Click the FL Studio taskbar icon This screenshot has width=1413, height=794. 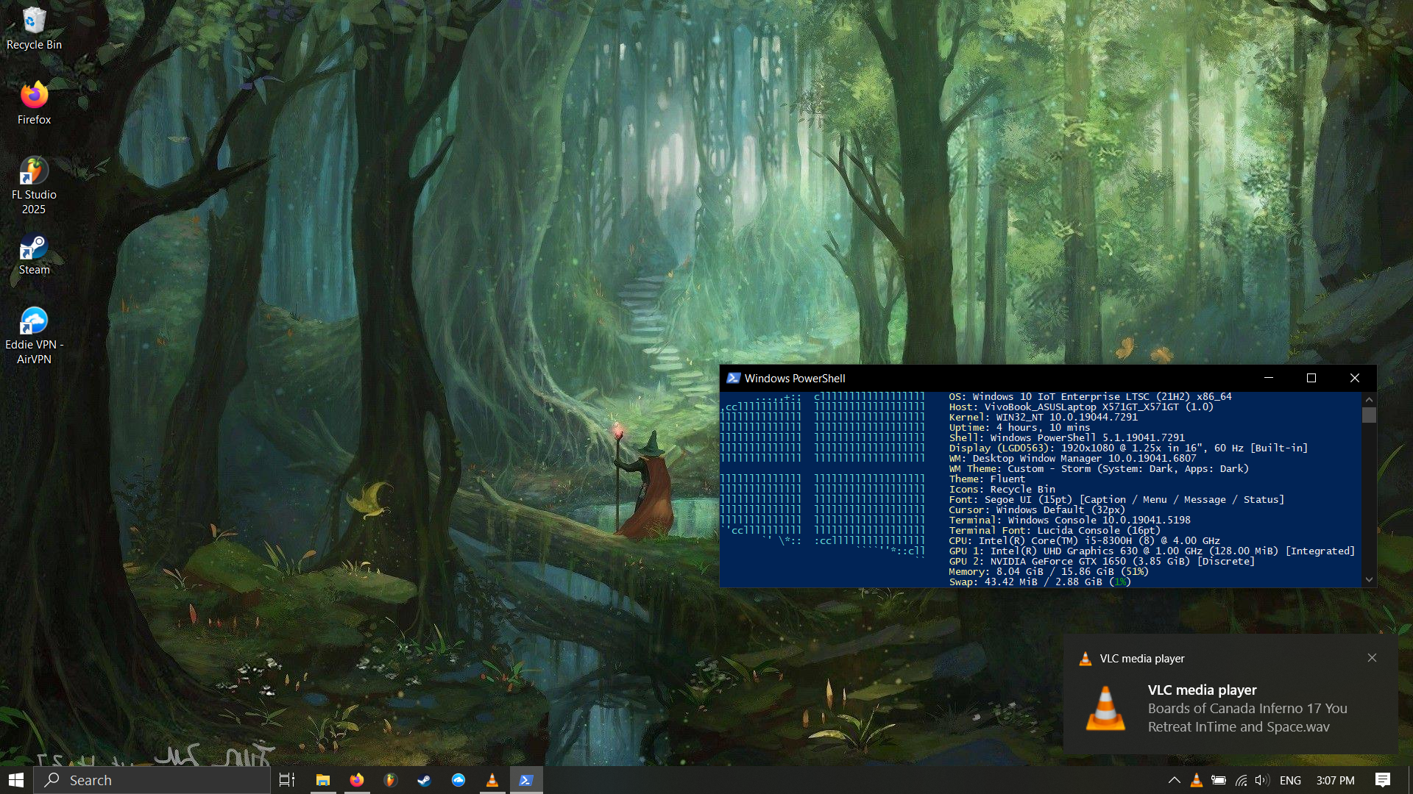pos(391,780)
